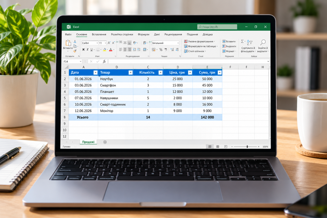Image resolution: width=327 pixels, height=218 pixels.
Task: Open the Загальний number format dropdown
Action: [x=178, y=43]
